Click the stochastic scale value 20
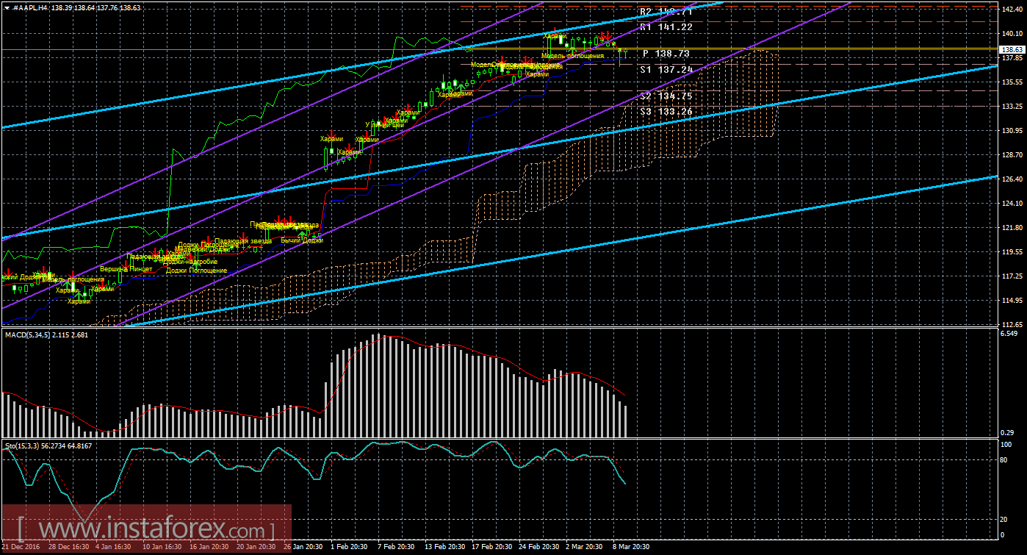This screenshot has width=1027, height=555. 1005,519
